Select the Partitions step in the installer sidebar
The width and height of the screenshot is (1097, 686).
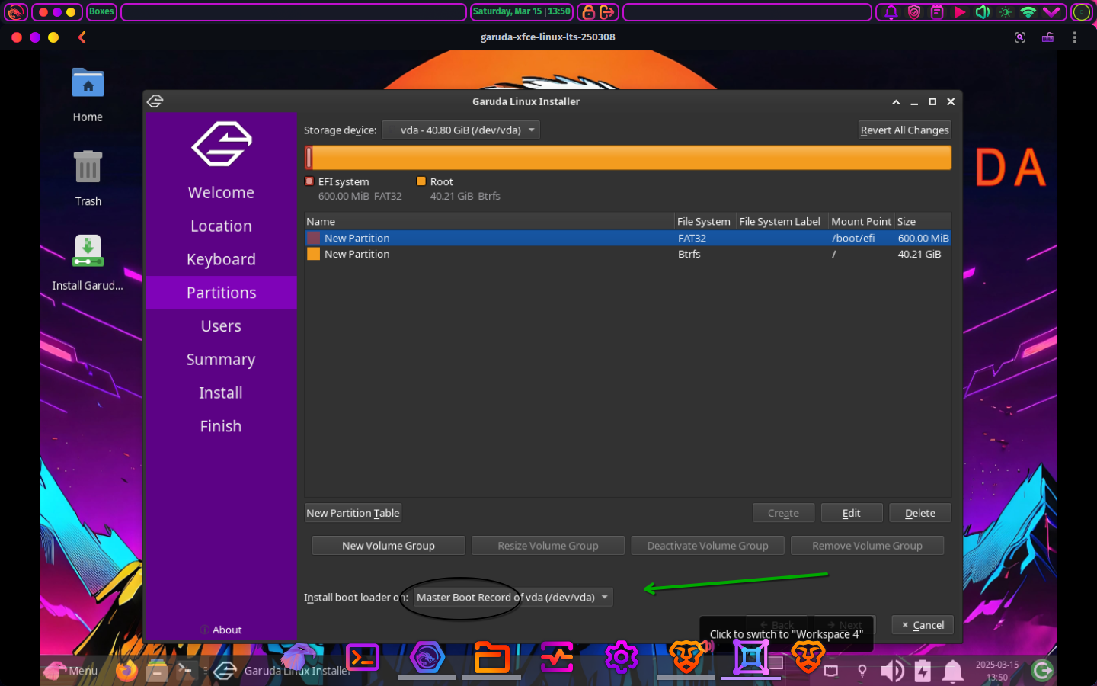pyautogui.click(x=221, y=293)
